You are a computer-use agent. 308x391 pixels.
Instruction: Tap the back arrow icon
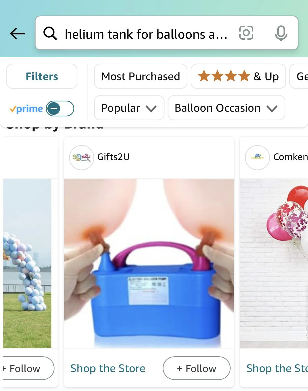(x=17, y=34)
